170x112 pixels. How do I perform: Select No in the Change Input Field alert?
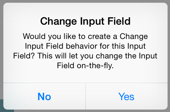click(44, 96)
